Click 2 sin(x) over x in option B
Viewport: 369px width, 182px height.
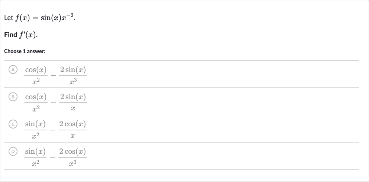click(x=73, y=103)
